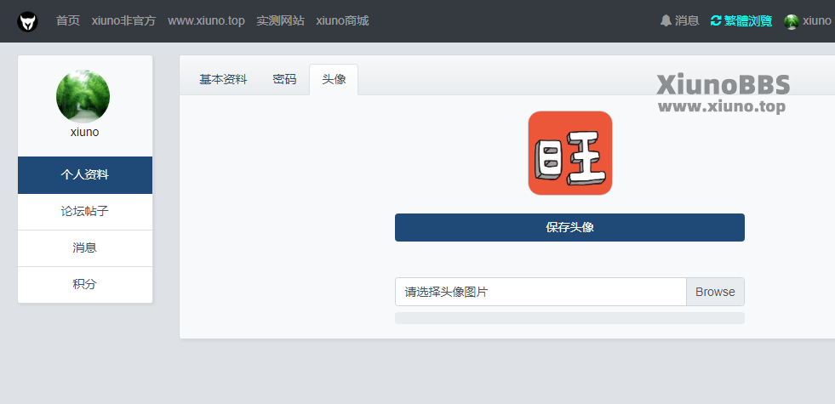This screenshot has height=404, width=835.
Task: Click the bell notification icon
Action: 666,20
